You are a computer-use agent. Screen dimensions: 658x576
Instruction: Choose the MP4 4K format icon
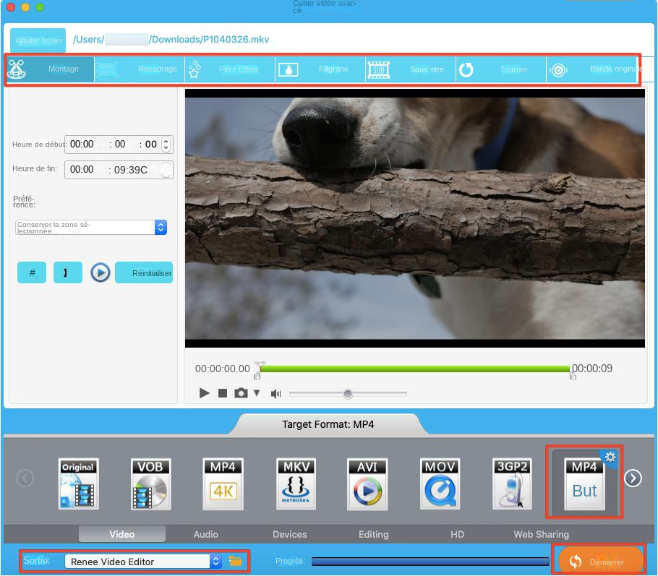pos(223,483)
